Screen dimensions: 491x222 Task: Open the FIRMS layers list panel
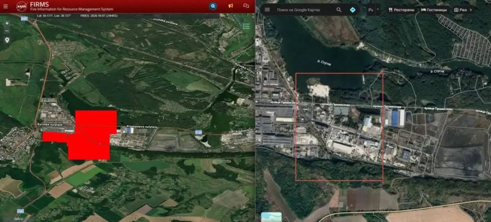246,26
